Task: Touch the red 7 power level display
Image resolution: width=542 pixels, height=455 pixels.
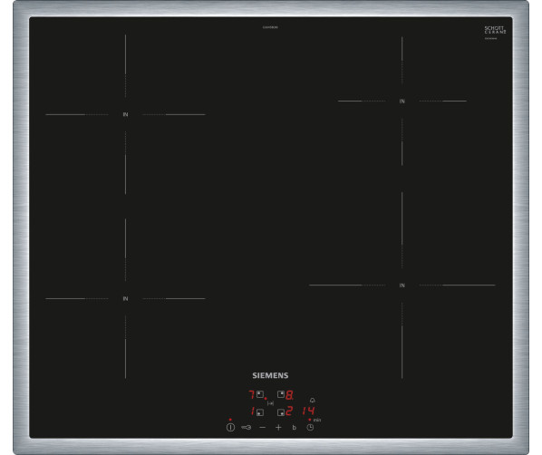Action: click(252, 394)
